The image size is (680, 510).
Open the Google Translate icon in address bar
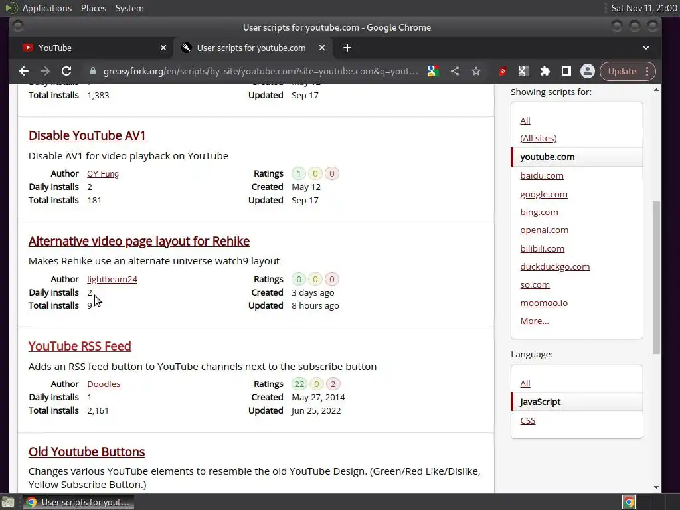[x=433, y=72]
